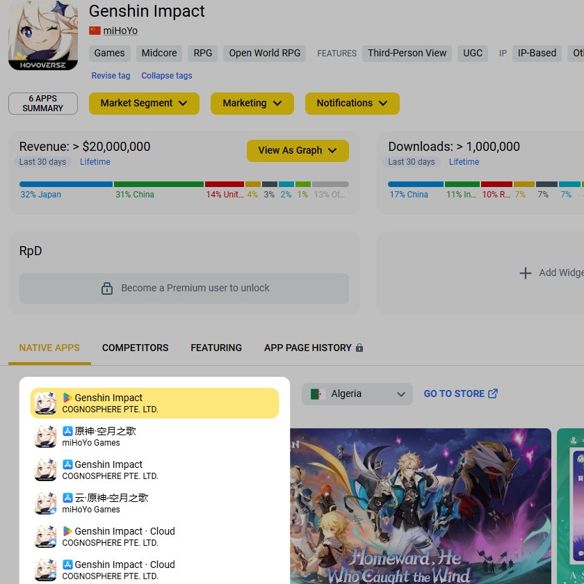Click the IP-Based tag
Viewport: 584px width, 584px height.
point(537,54)
